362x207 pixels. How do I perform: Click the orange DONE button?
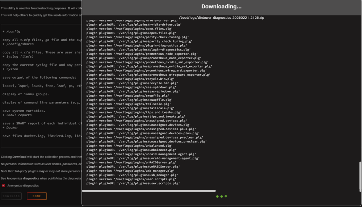click(x=37, y=196)
